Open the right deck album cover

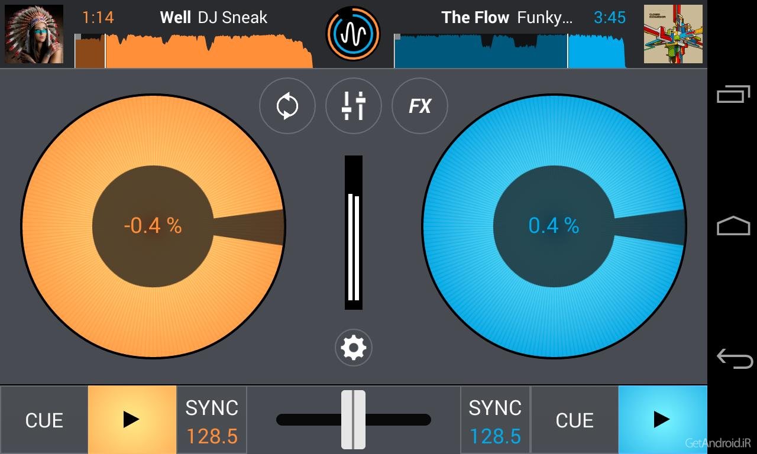(x=673, y=34)
